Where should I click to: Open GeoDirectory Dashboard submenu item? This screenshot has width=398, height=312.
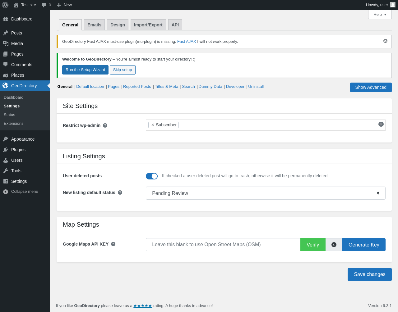point(14,97)
